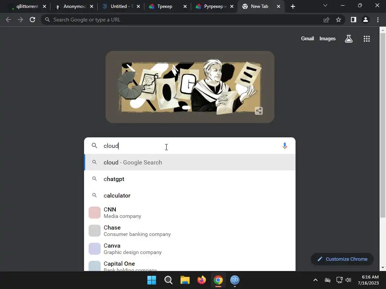Show hidden system tray icons
This screenshot has height=289, width=386.
(x=316, y=280)
